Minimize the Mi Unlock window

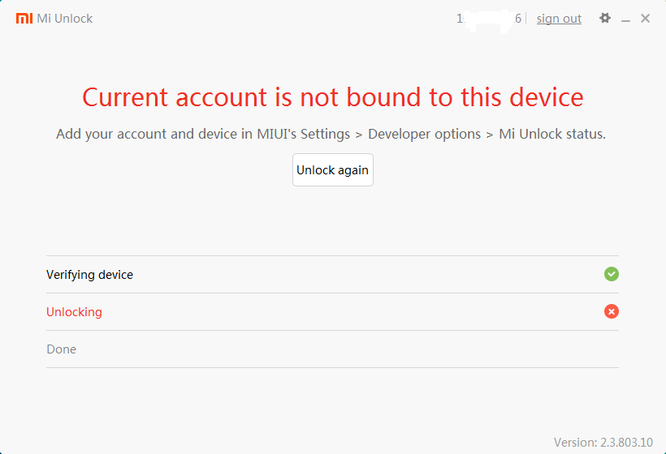tap(625, 19)
